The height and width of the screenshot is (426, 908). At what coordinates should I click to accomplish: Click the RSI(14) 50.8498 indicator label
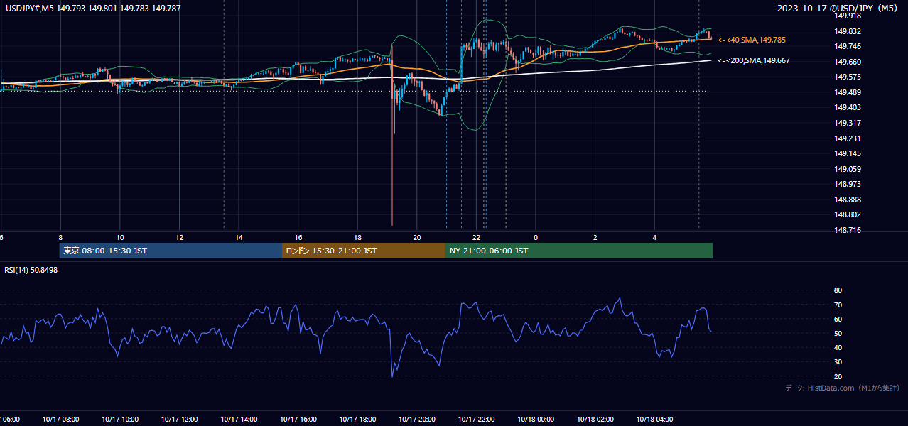[x=31, y=270]
